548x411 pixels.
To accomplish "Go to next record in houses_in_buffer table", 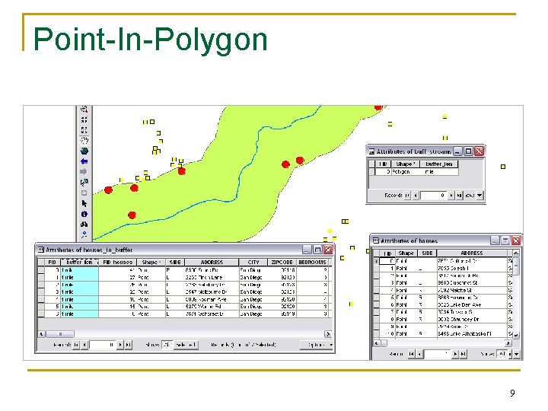I will 120,345.
